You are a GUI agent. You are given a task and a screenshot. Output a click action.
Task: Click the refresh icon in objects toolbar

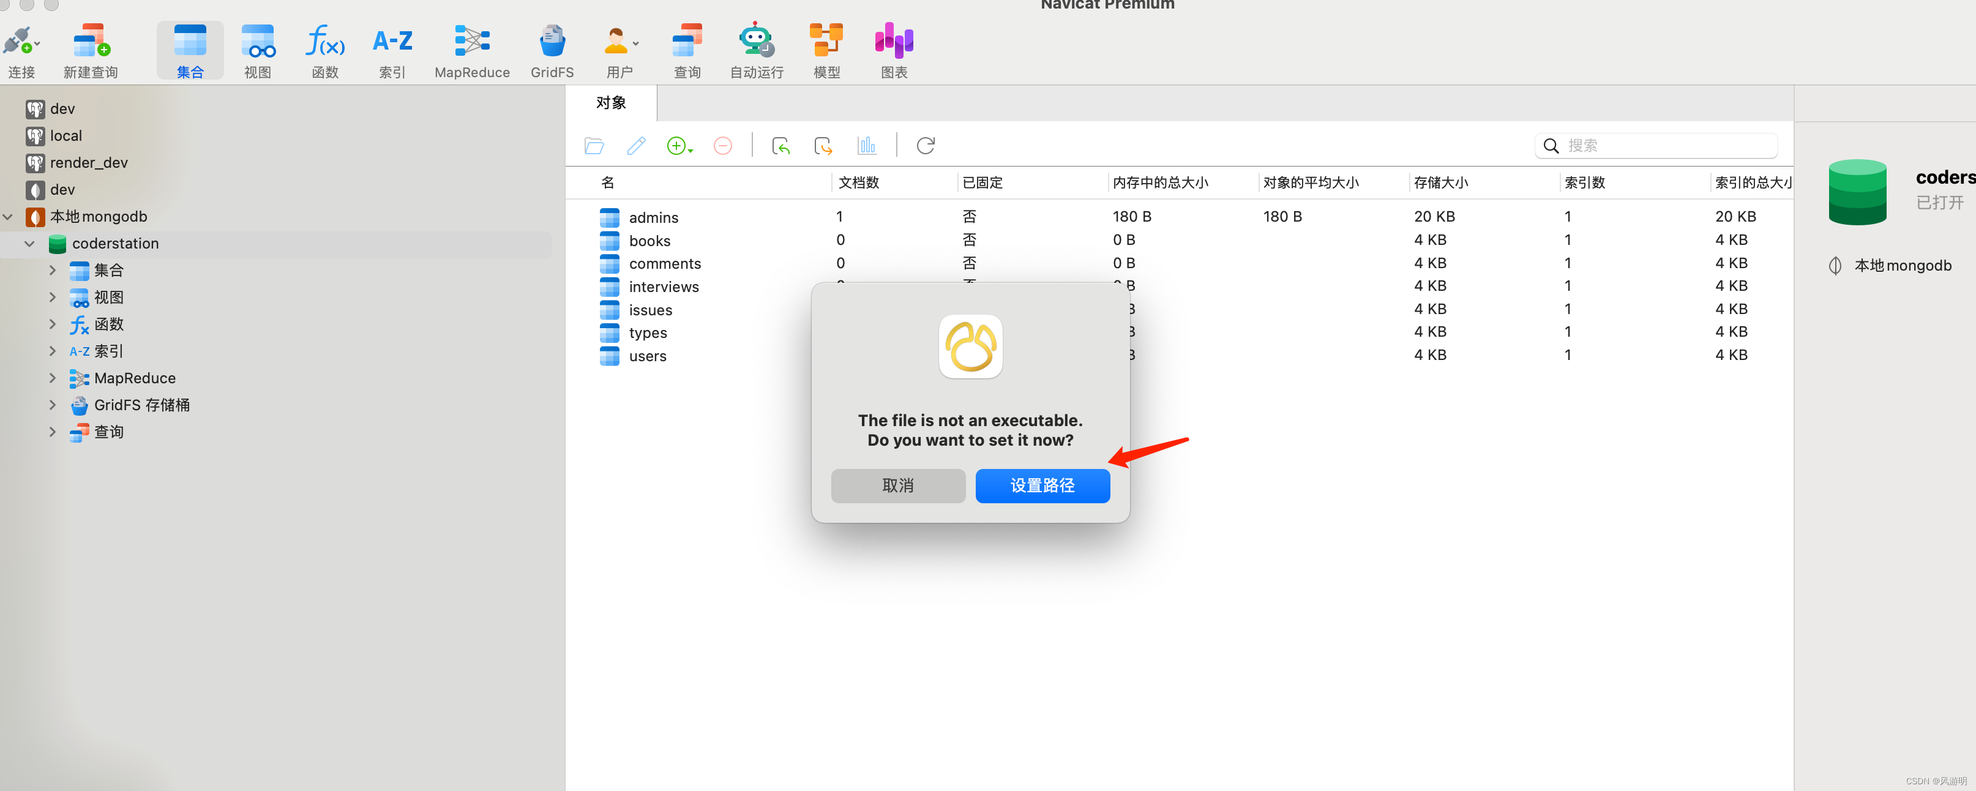coord(925,146)
